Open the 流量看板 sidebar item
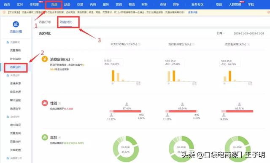Image resolution: width=270 pixels, height=163 pixels. click(x=15, y=50)
